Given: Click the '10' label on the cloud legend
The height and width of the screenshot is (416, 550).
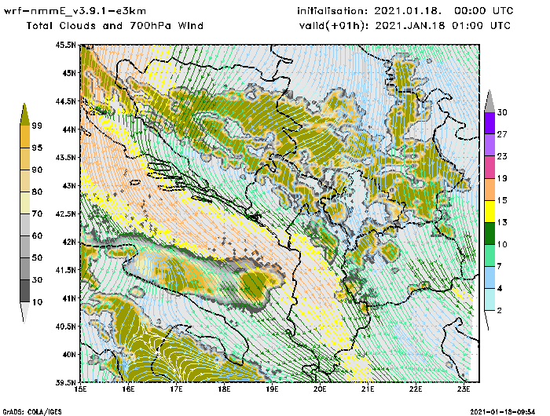Looking at the screenshot, I should (37, 302).
